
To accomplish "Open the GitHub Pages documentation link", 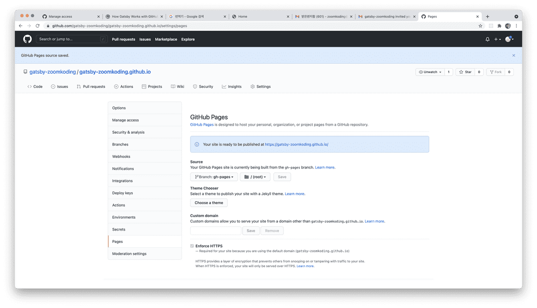I will click(x=202, y=125).
